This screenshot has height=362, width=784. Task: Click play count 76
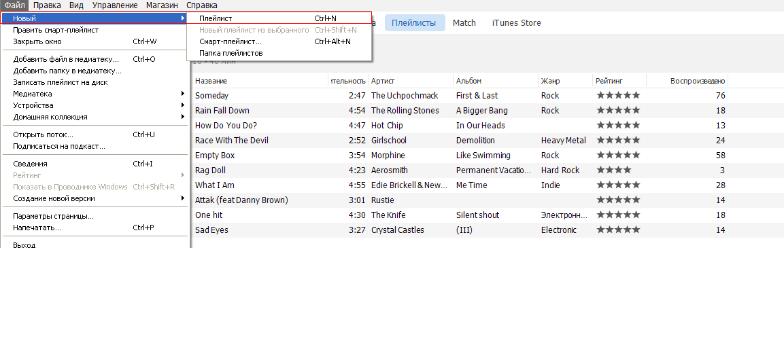click(x=721, y=95)
